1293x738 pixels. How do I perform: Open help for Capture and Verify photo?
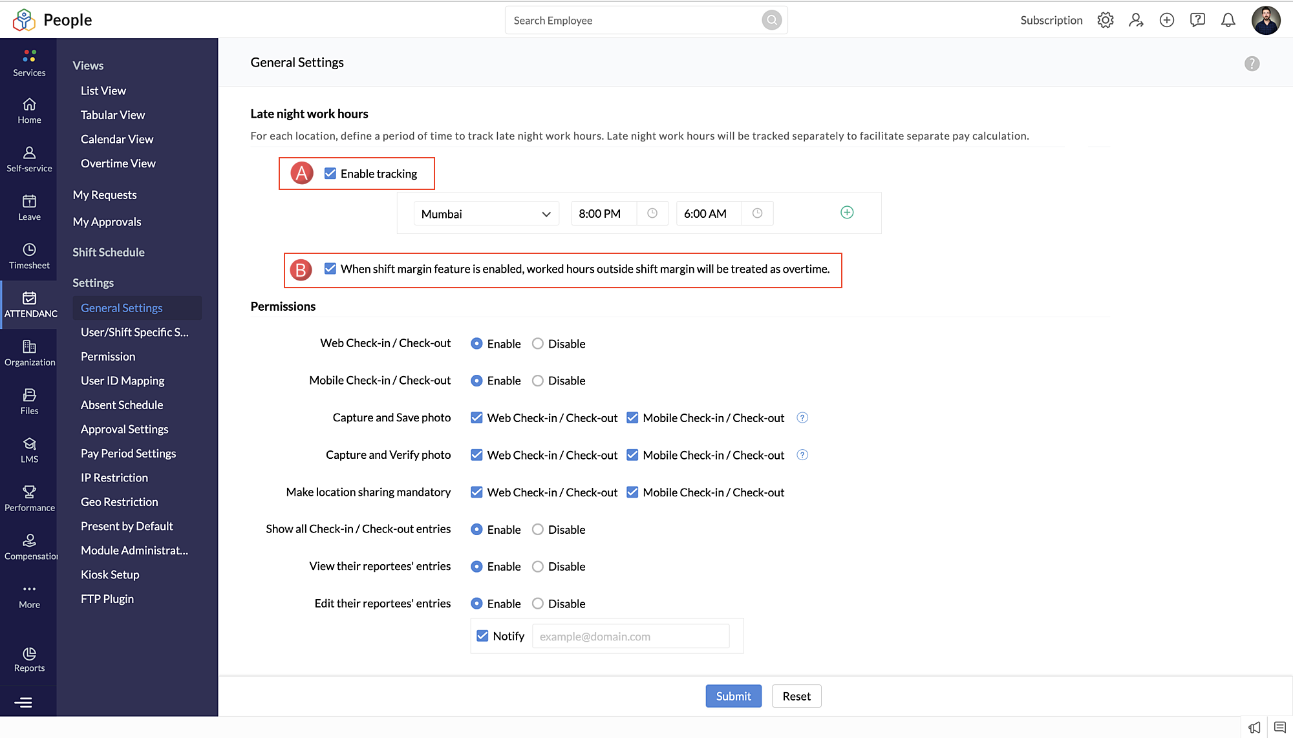click(802, 455)
